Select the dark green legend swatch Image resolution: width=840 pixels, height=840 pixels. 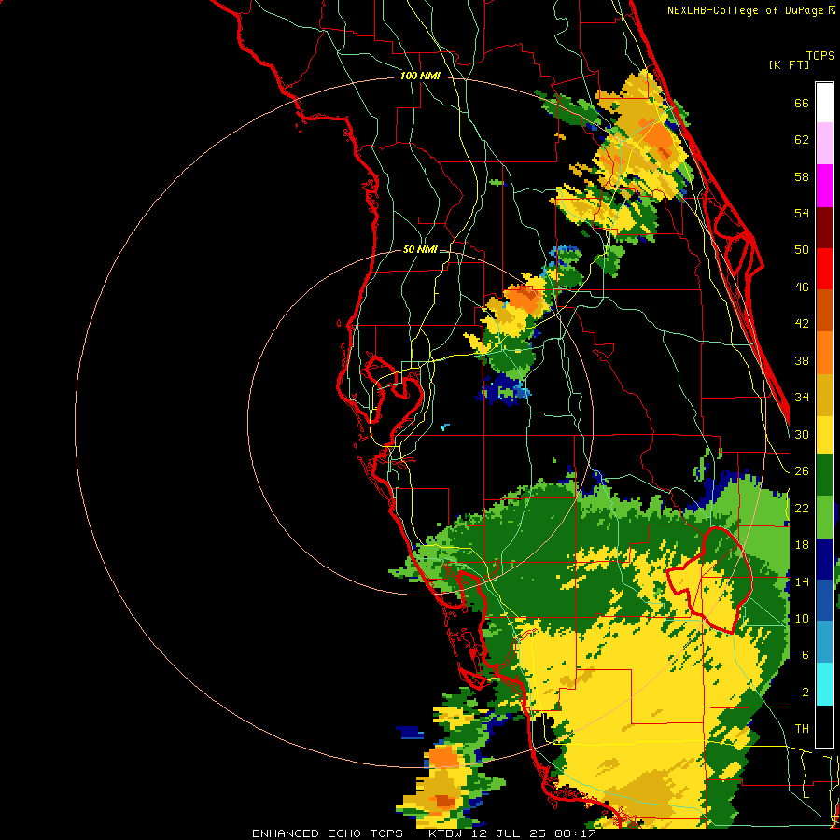pos(824,475)
